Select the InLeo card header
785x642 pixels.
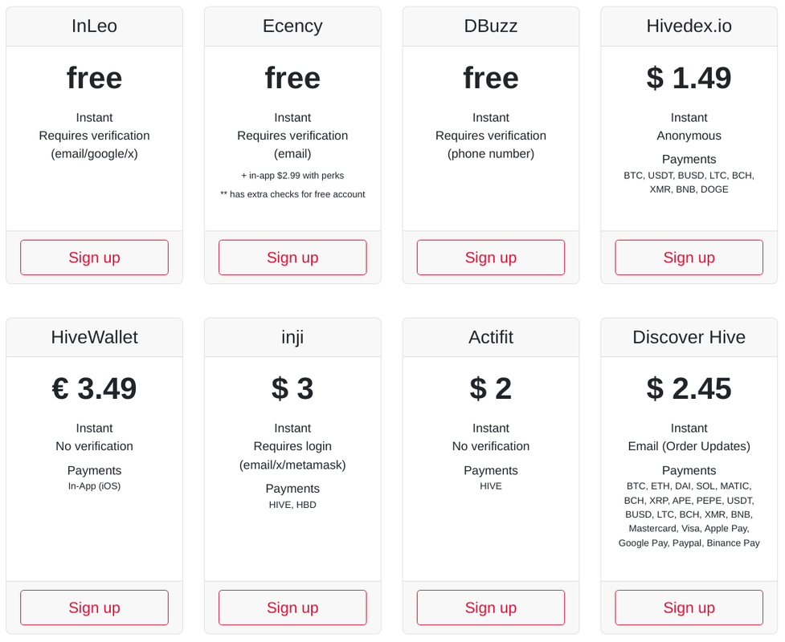(94, 26)
